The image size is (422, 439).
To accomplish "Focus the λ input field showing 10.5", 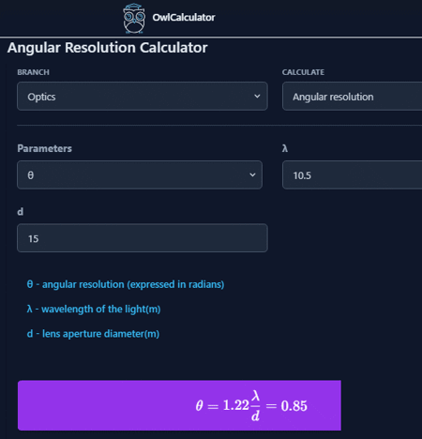I will (x=352, y=174).
